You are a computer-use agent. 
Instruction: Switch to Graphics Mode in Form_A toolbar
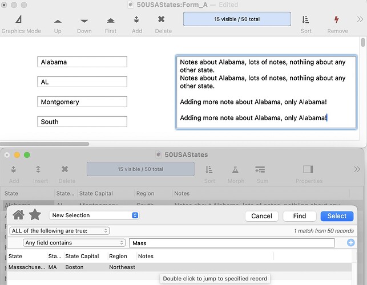click(x=19, y=19)
